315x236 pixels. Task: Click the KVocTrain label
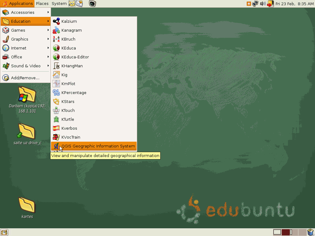71,137
